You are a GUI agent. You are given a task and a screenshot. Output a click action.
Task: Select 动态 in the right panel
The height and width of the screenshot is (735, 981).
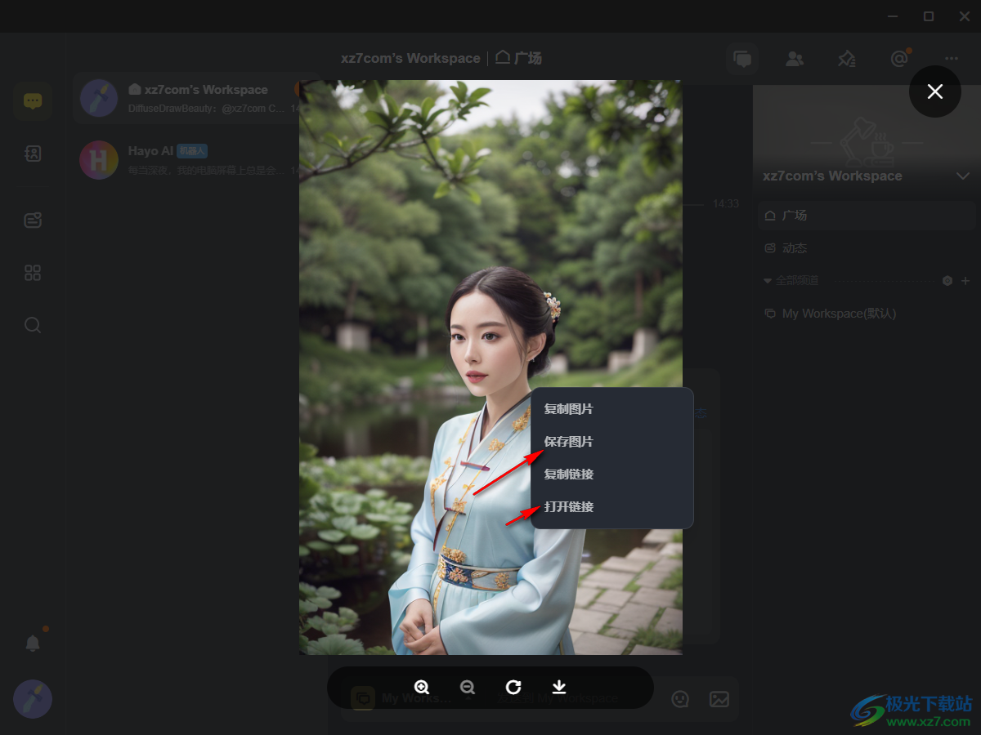867,248
